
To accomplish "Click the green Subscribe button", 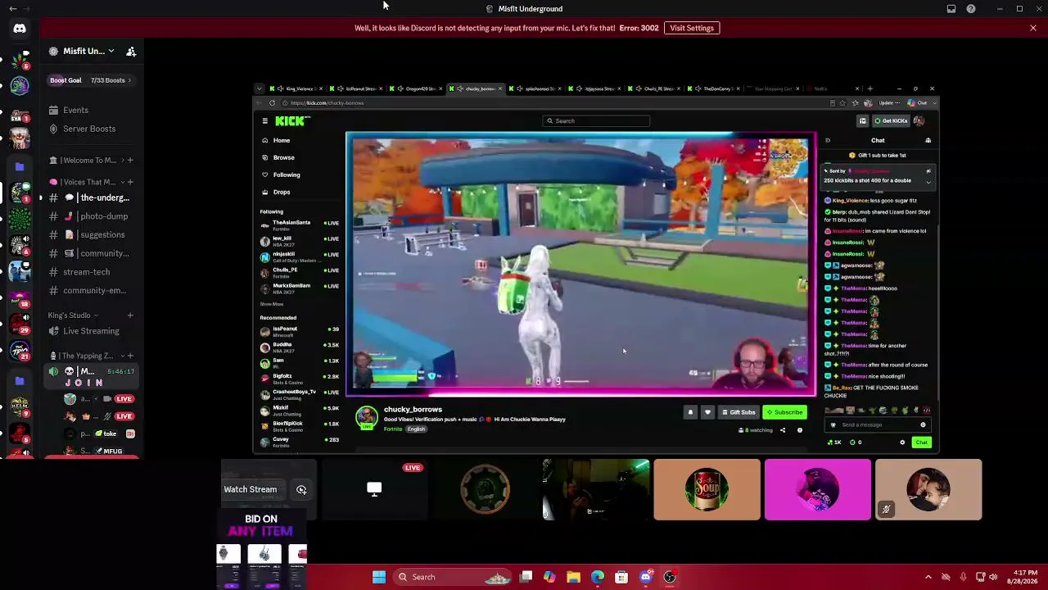I will tap(784, 412).
